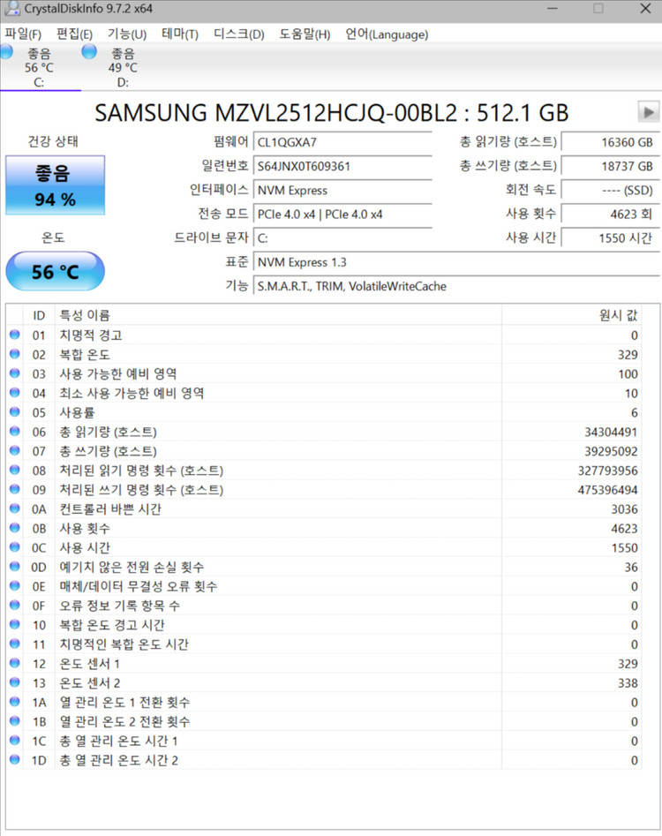Click status orb of row 1A

point(15,702)
